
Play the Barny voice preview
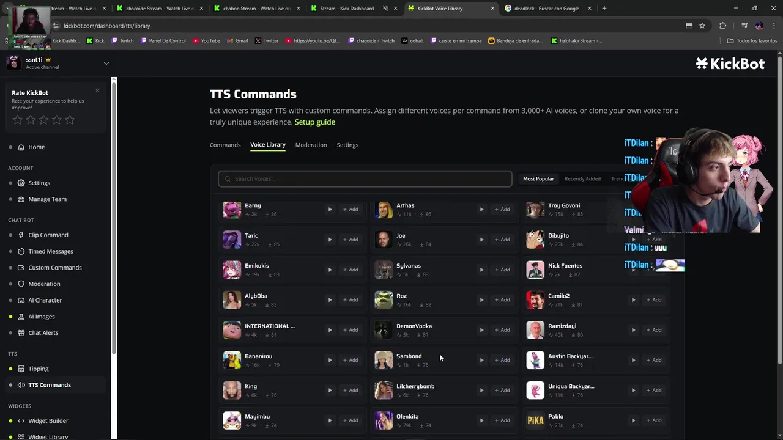tap(330, 210)
